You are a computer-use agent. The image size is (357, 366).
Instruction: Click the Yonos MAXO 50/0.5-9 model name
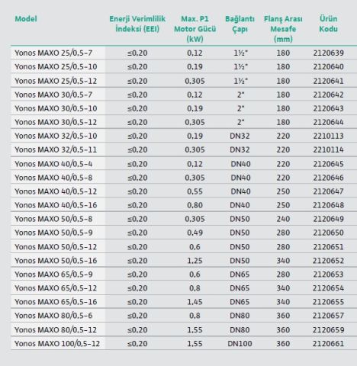[53, 233]
